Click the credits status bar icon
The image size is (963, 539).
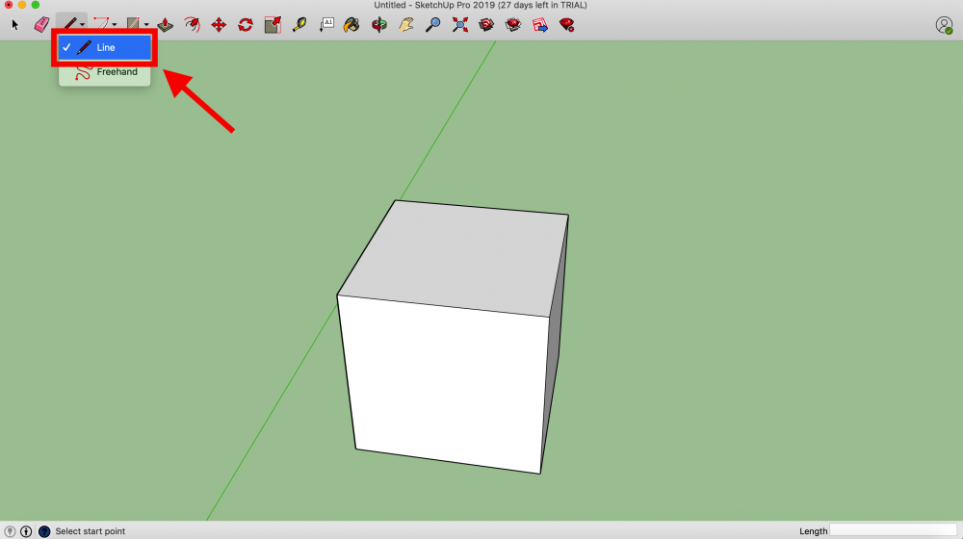[26, 531]
